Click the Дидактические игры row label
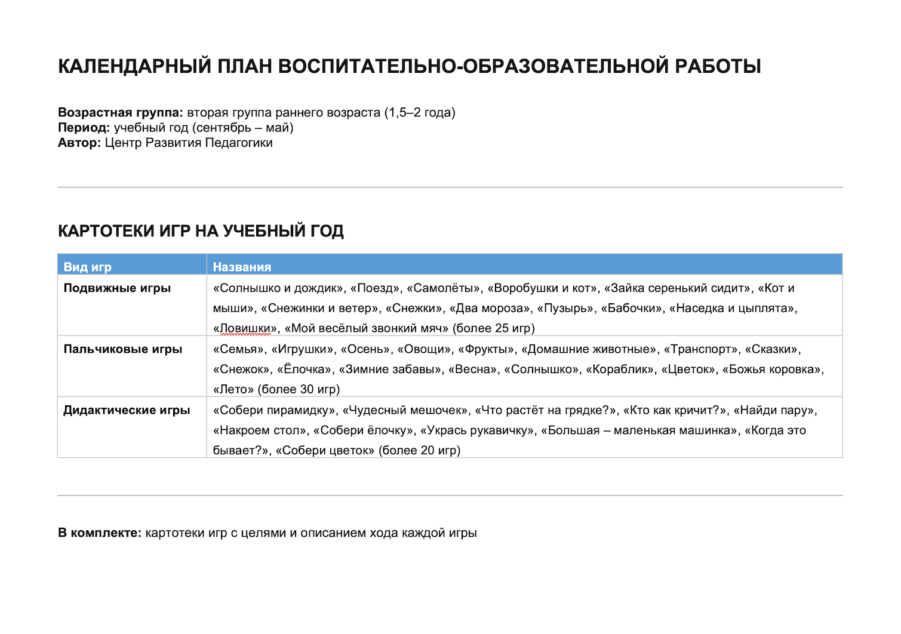 click(127, 410)
